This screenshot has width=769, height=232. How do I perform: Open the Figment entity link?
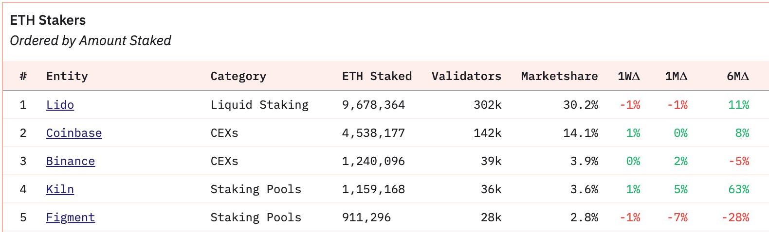tap(71, 217)
